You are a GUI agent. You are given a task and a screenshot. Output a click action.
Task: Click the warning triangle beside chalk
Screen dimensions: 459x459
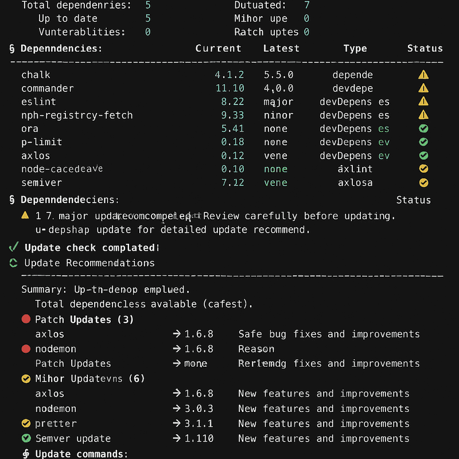(423, 73)
